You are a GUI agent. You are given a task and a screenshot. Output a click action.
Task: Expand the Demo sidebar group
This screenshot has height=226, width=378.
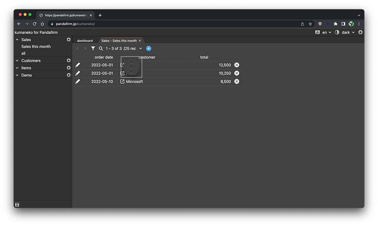[17, 75]
